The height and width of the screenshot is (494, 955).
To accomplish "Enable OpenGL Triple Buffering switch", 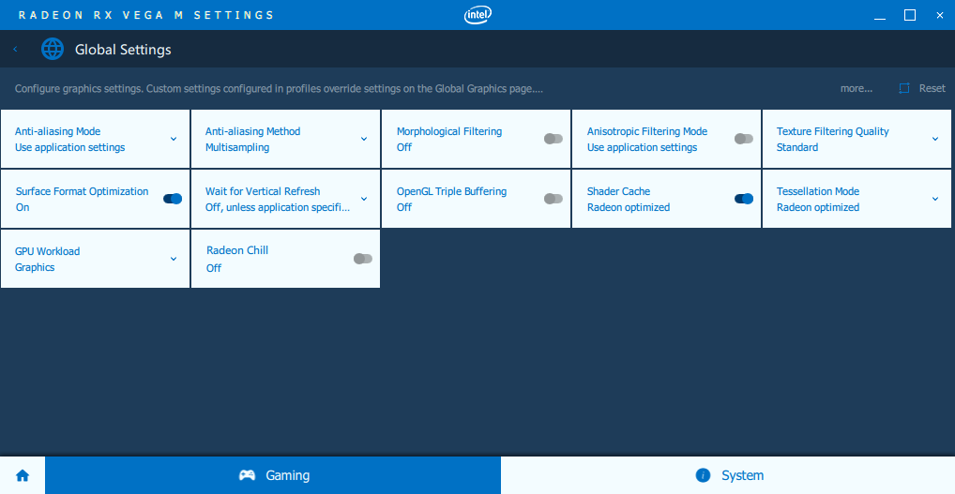I will tap(553, 199).
